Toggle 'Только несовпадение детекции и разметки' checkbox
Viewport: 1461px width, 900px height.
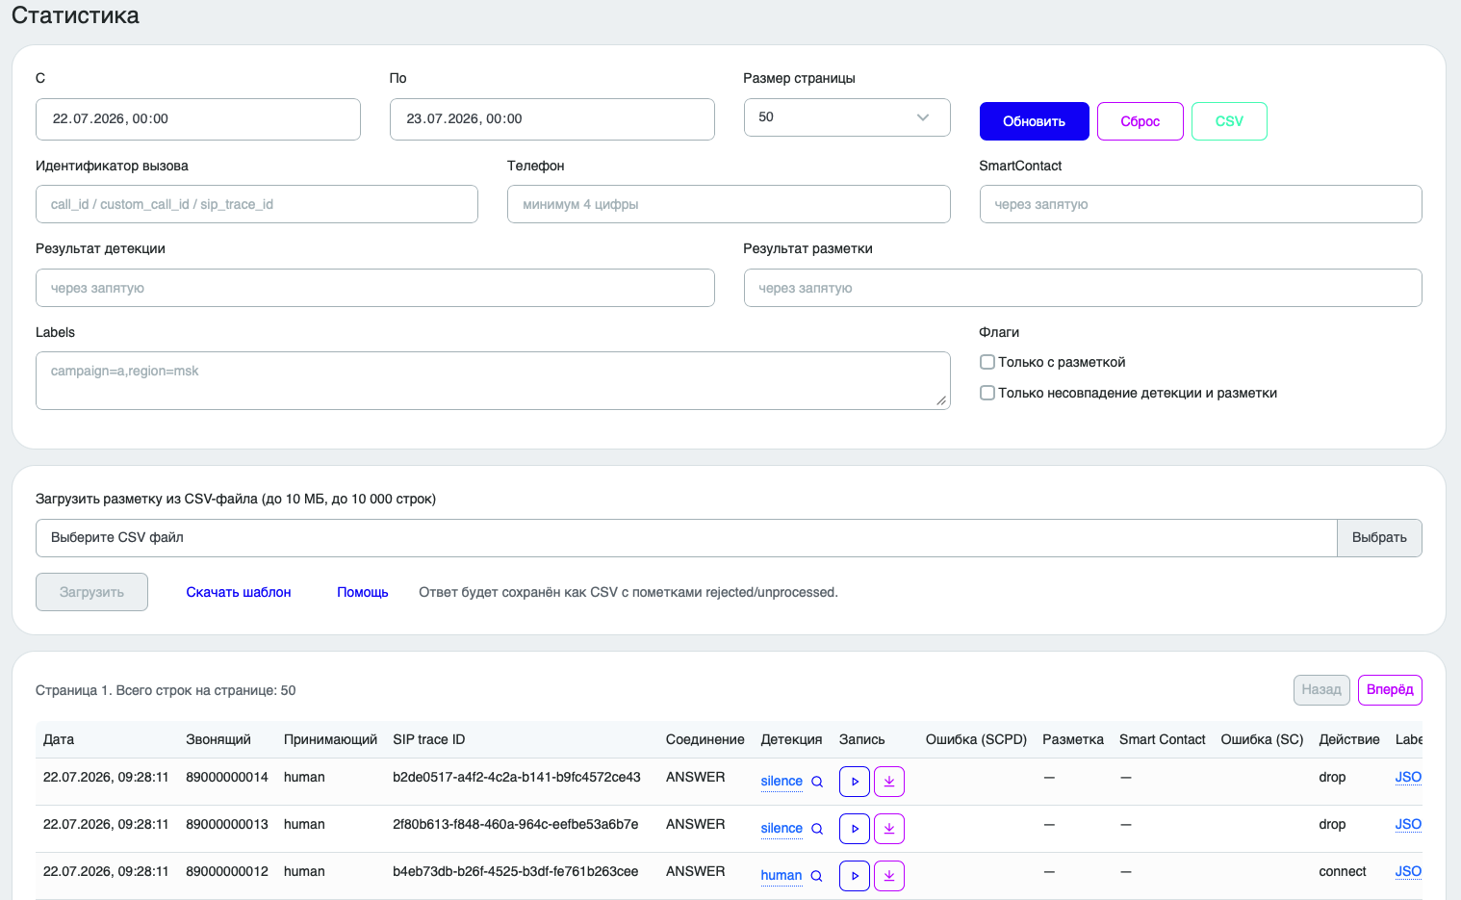pos(987,393)
